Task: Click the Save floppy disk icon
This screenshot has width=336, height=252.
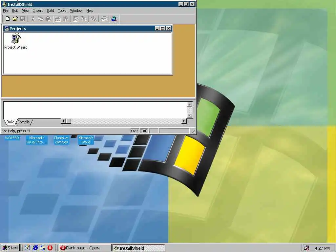Action: [23, 19]
